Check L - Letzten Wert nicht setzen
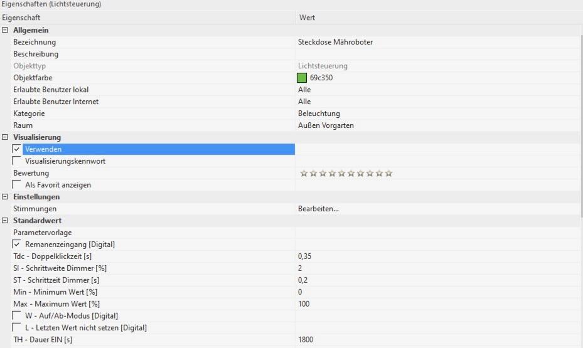Screen dimensions: 583x348 [x=17, y=327]
